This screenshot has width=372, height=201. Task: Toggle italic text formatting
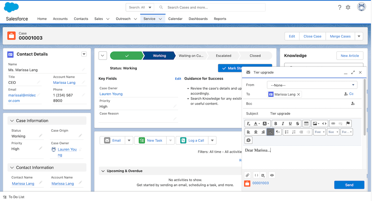(x=283, y=124)
